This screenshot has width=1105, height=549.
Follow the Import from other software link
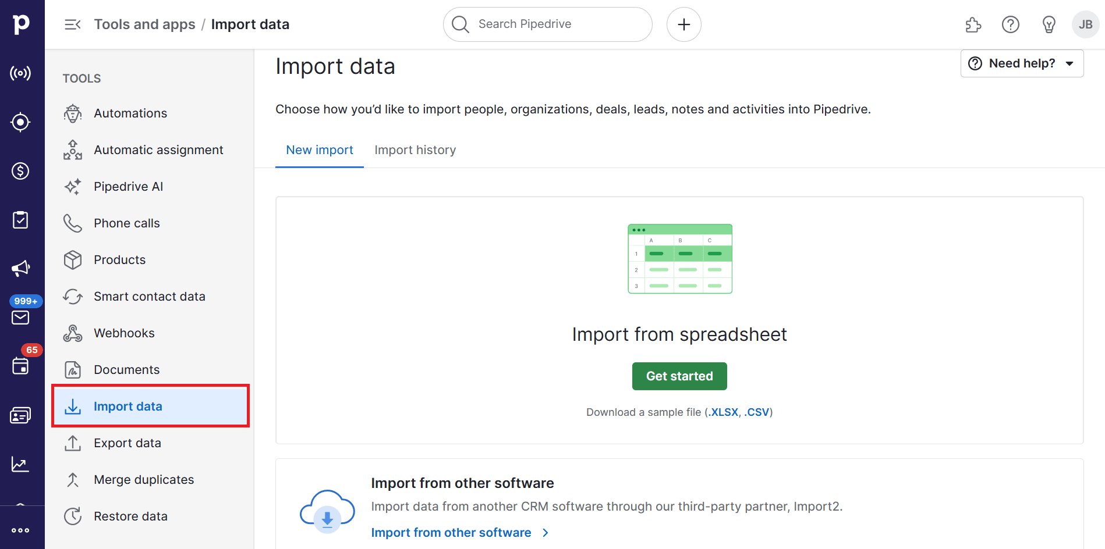[451, 532]
